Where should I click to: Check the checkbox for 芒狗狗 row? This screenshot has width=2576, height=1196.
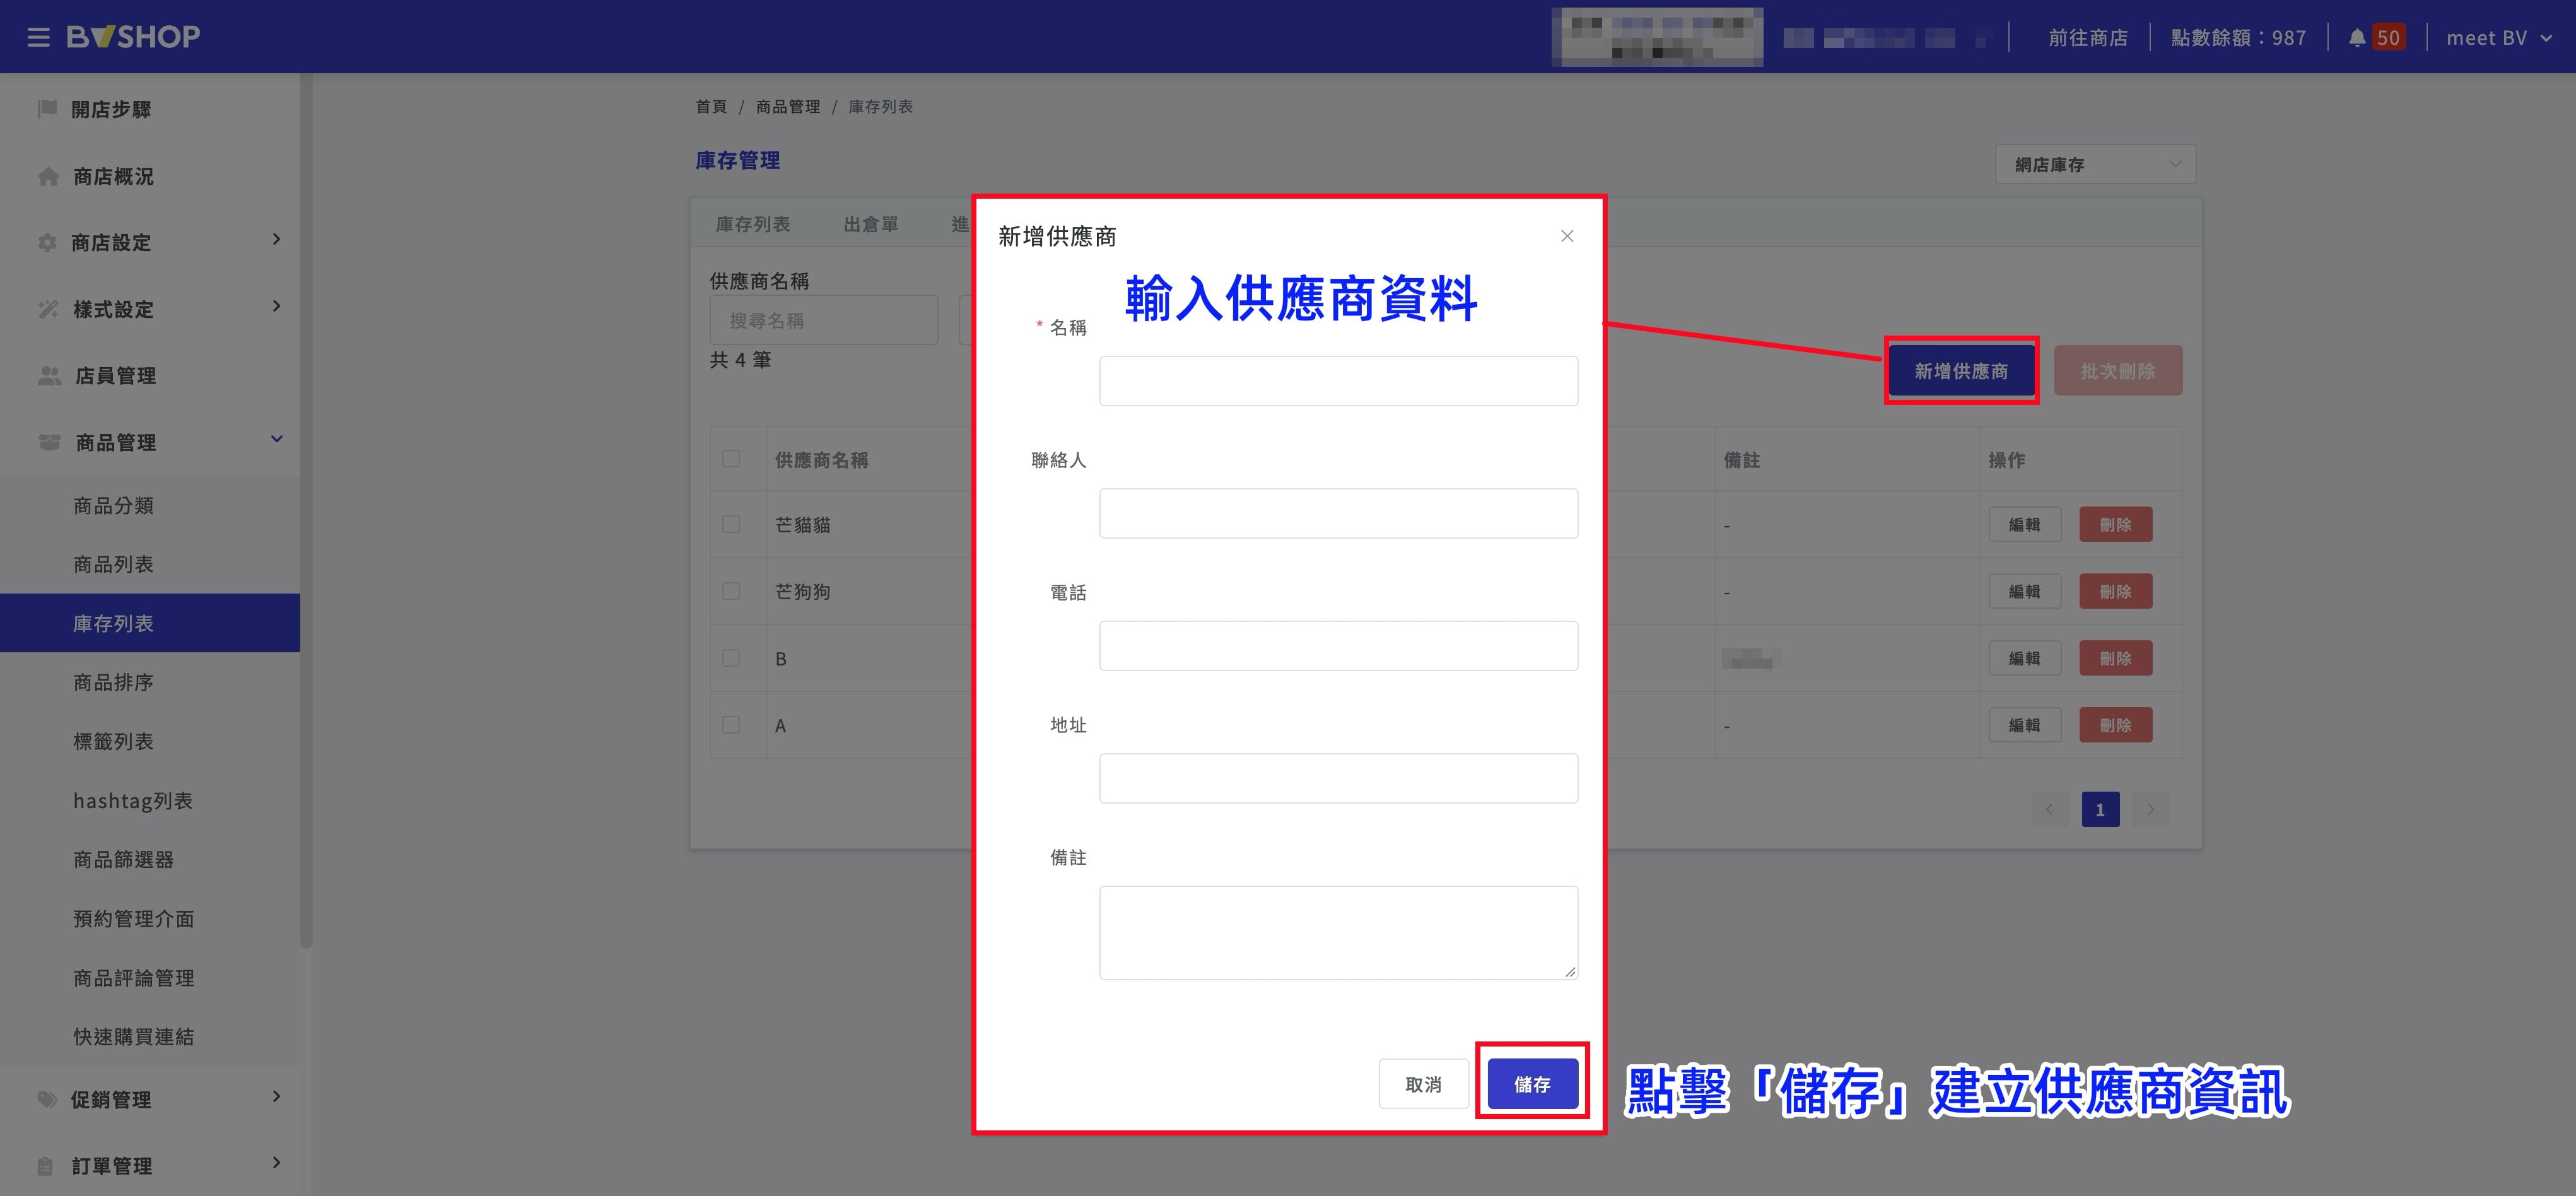[x=731, y=592]
